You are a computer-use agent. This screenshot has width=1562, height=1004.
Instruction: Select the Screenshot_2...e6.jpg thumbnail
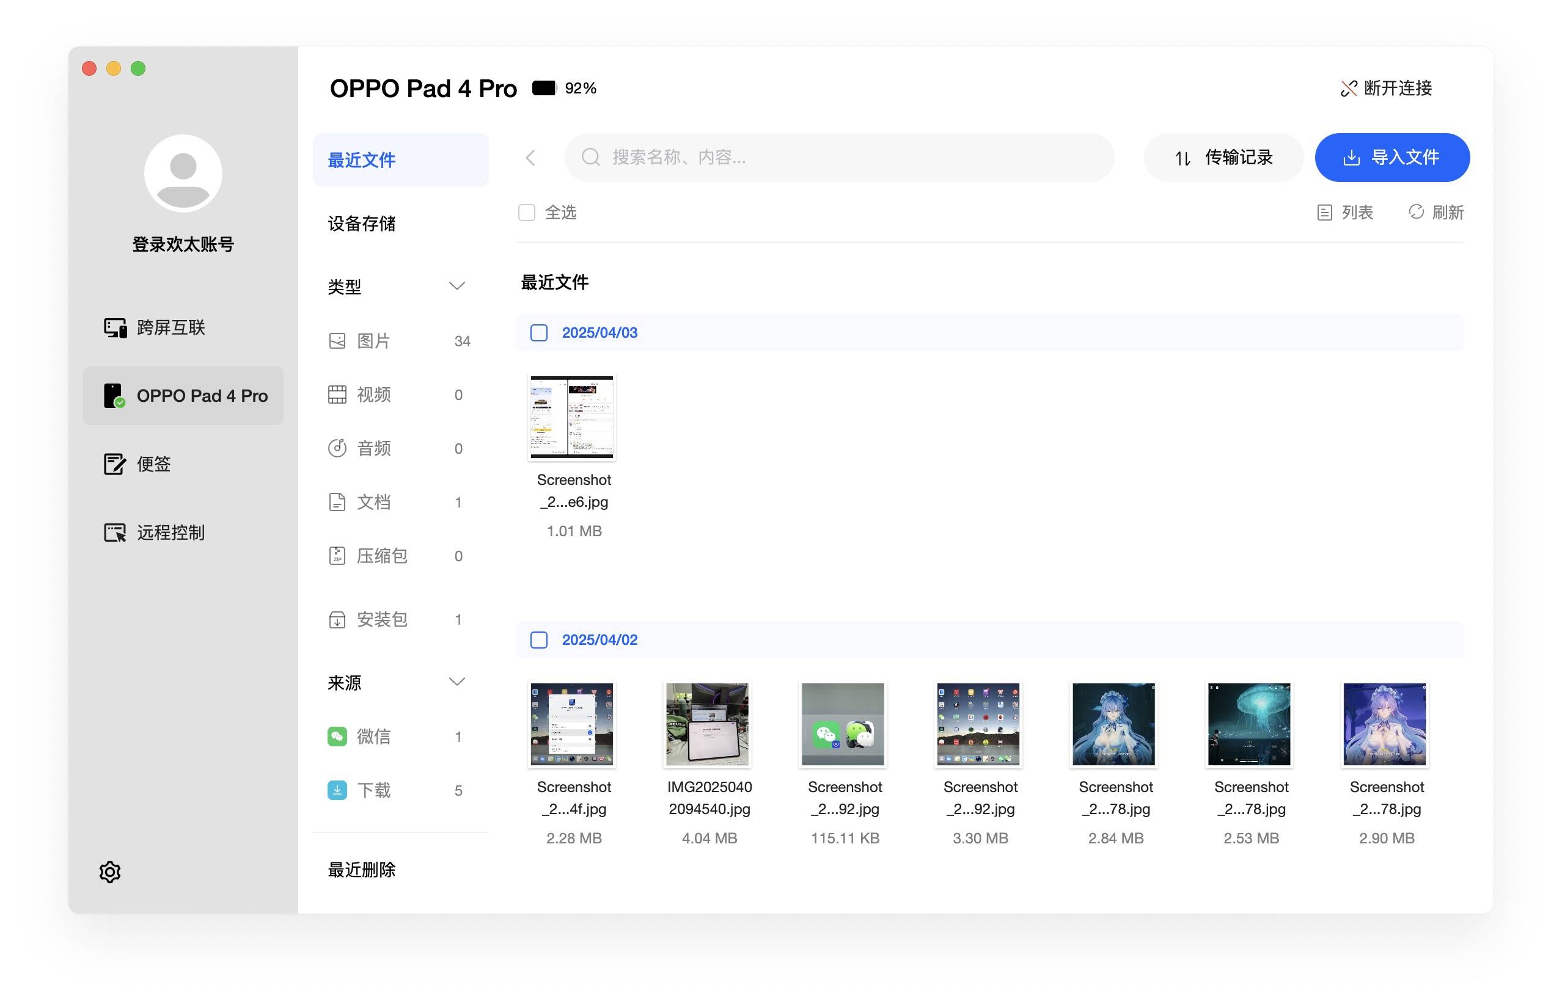pos(572,417)
